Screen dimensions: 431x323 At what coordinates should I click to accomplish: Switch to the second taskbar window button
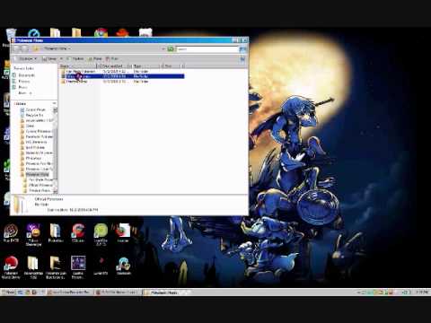(x=118, y=292)
